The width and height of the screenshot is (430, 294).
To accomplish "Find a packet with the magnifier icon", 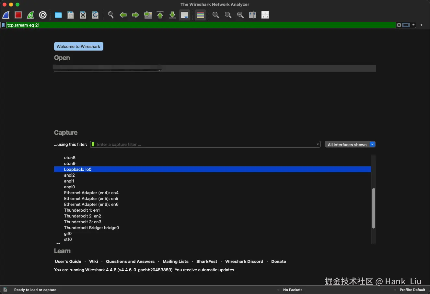I will click(x=111, y=15).
